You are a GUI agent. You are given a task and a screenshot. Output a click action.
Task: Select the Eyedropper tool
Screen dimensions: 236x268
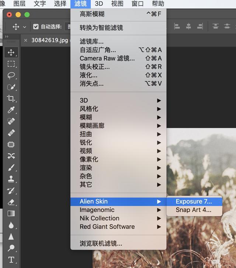click(11, 110)
